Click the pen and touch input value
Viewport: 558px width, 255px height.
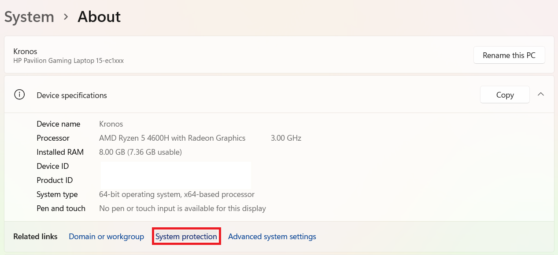click(x=182, y=208)
